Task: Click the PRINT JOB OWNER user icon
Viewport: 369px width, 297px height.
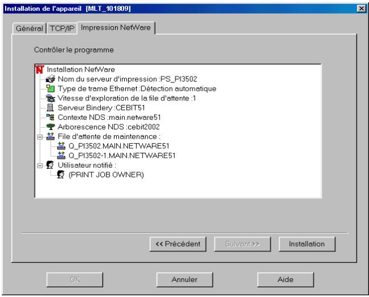Action: pyautogui.click(x=61, y=174)
